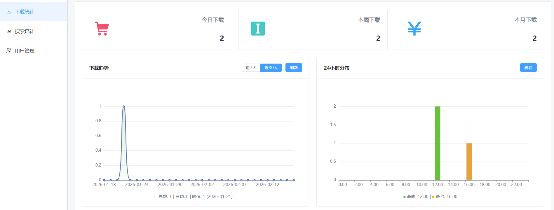Screen dimensions: 554x210
Task: Click the green 12:00 bar
Action: [x=437, y=143]
